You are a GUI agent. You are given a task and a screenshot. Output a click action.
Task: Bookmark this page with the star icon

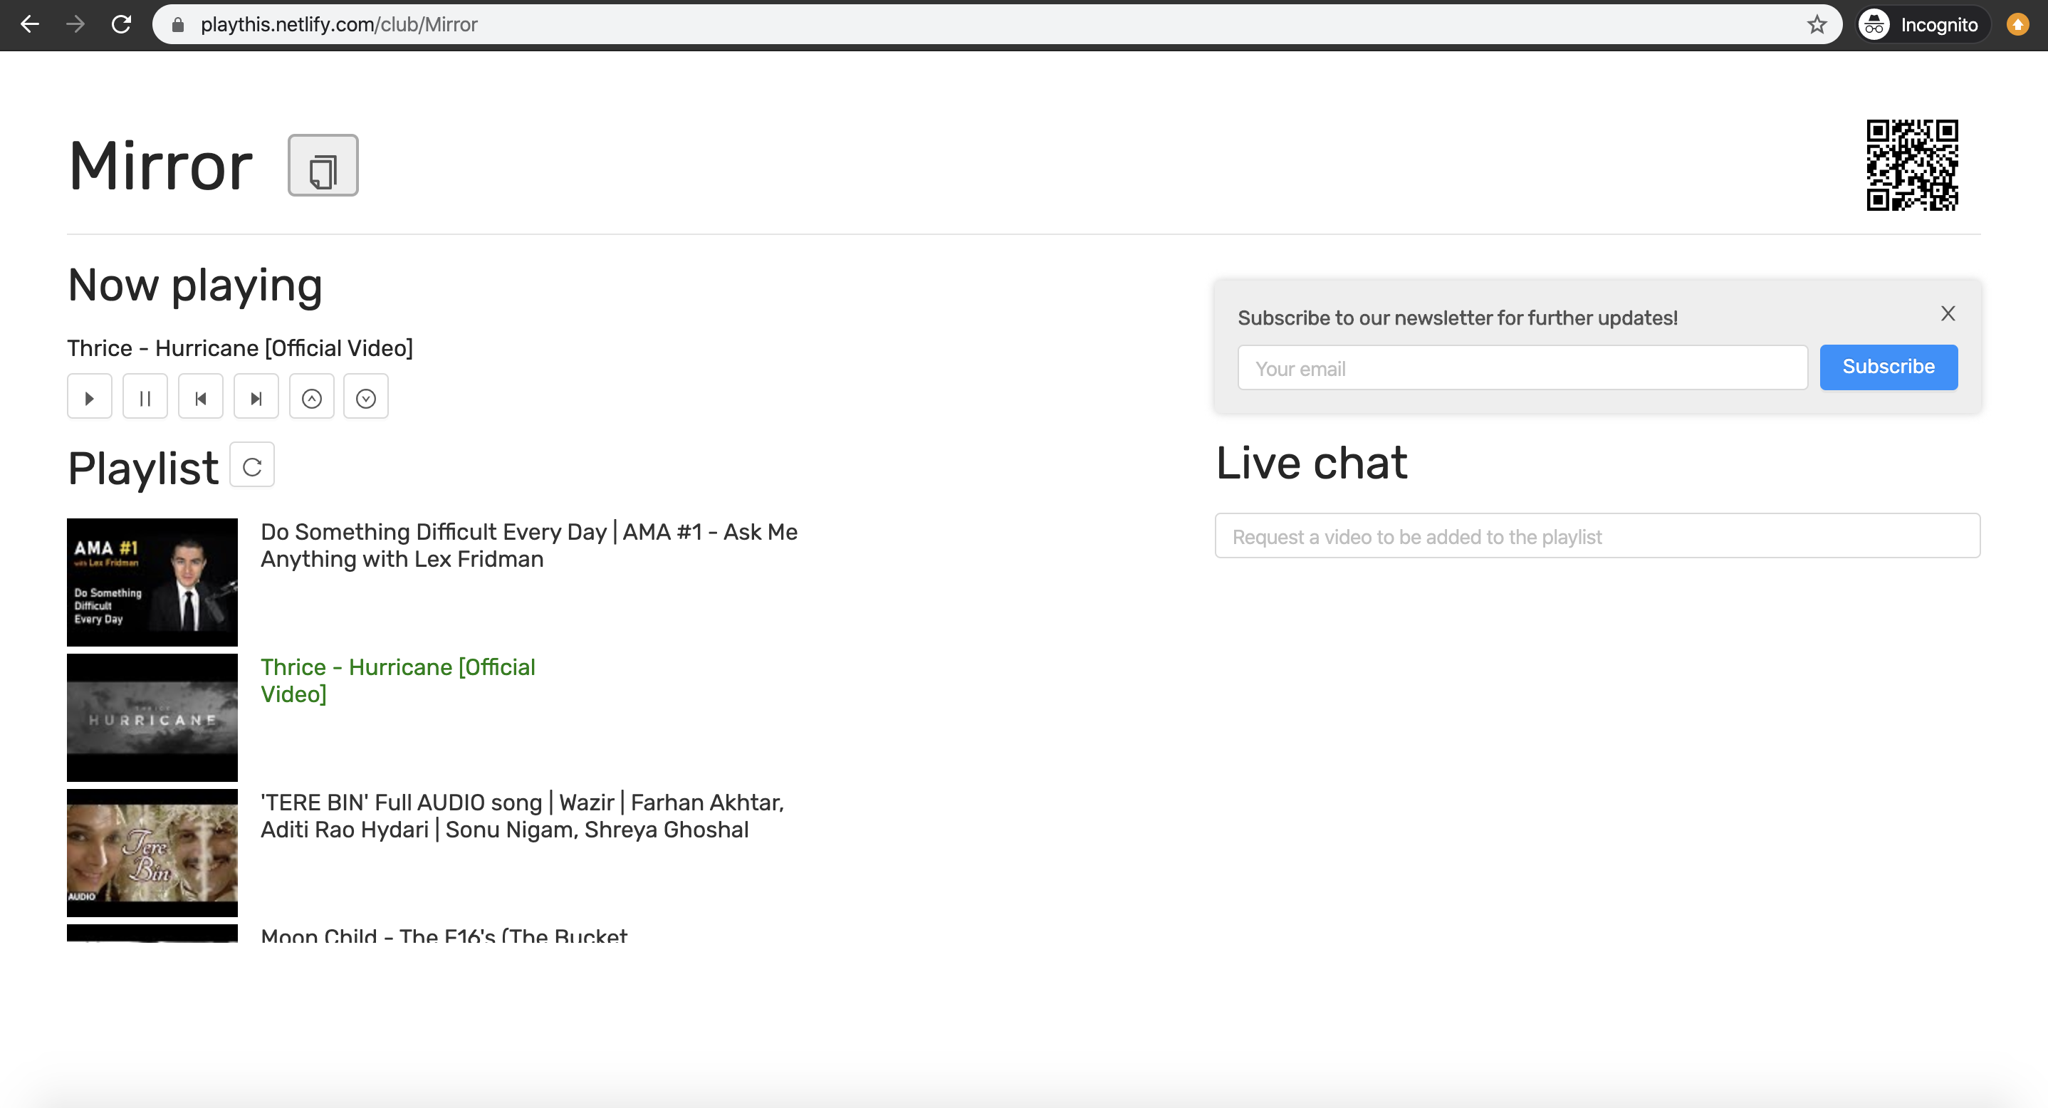coord(1816,25)
